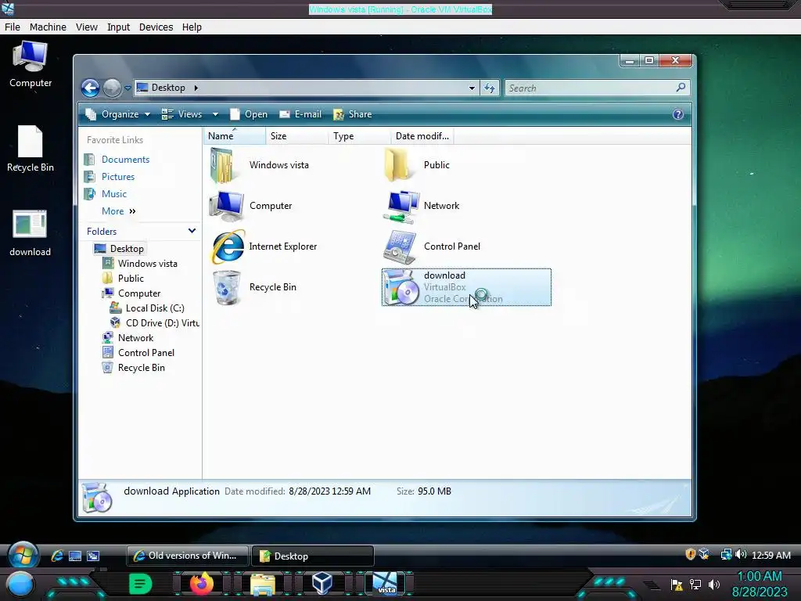Sort by Type column header
The height and width of the screenshot is (601, 801).
pyautogui.click(x=360, y=136)
